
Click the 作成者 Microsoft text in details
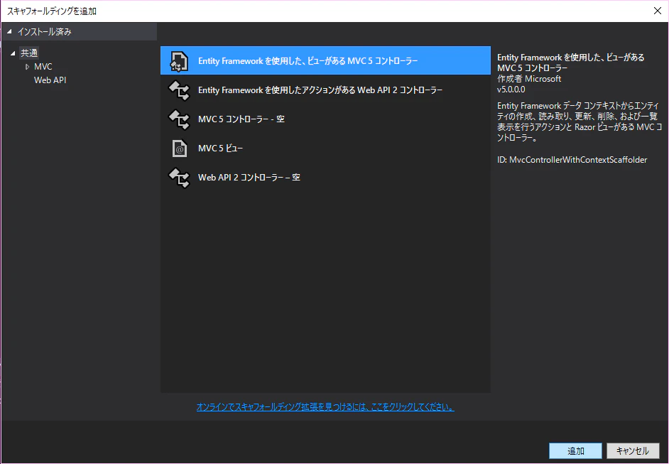[x=529, y=79]
